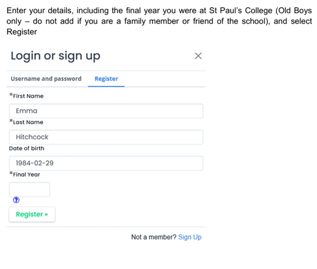This screenshot has width=317, height=269.
Task: Click the First Name field containing Emma
Action: (x=106, y=111)
